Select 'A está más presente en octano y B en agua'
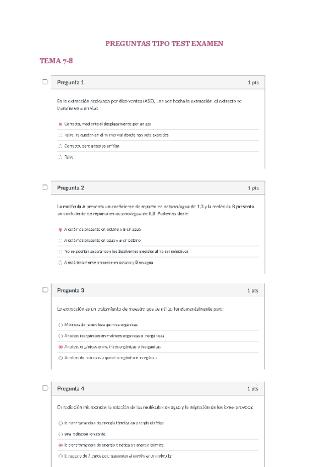This screenshot has height=467, width=330. pos(61,229)
